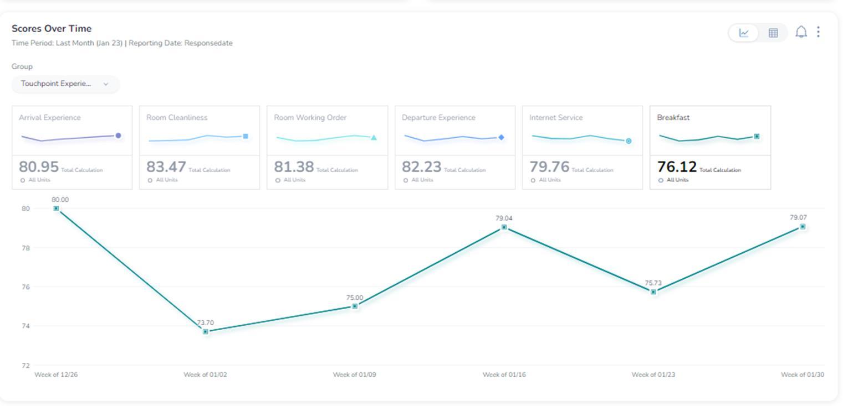Click the Room Working Order triangle marker
The image size is (848, 406).
tap(374, 138)
